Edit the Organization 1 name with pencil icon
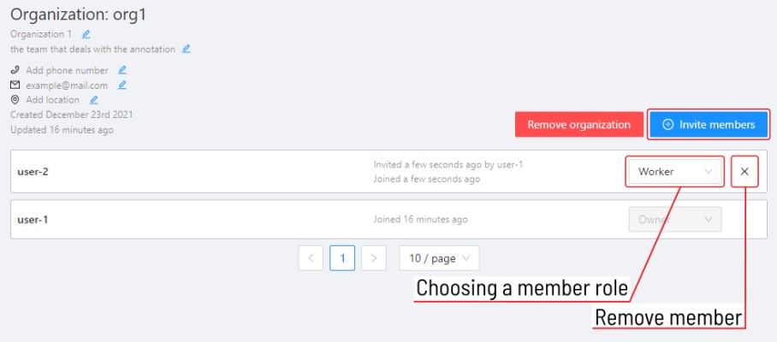Viewport: 777px width, 342px height. (x=86, y=34)
